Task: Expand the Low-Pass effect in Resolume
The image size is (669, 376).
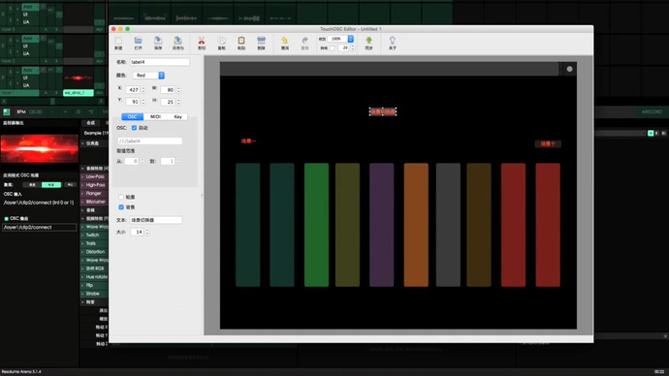Action: click(x=82, y=176)
